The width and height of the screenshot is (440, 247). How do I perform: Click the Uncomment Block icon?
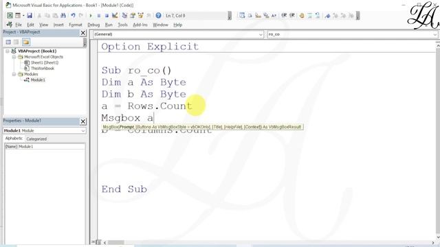(x=318, y=16)
